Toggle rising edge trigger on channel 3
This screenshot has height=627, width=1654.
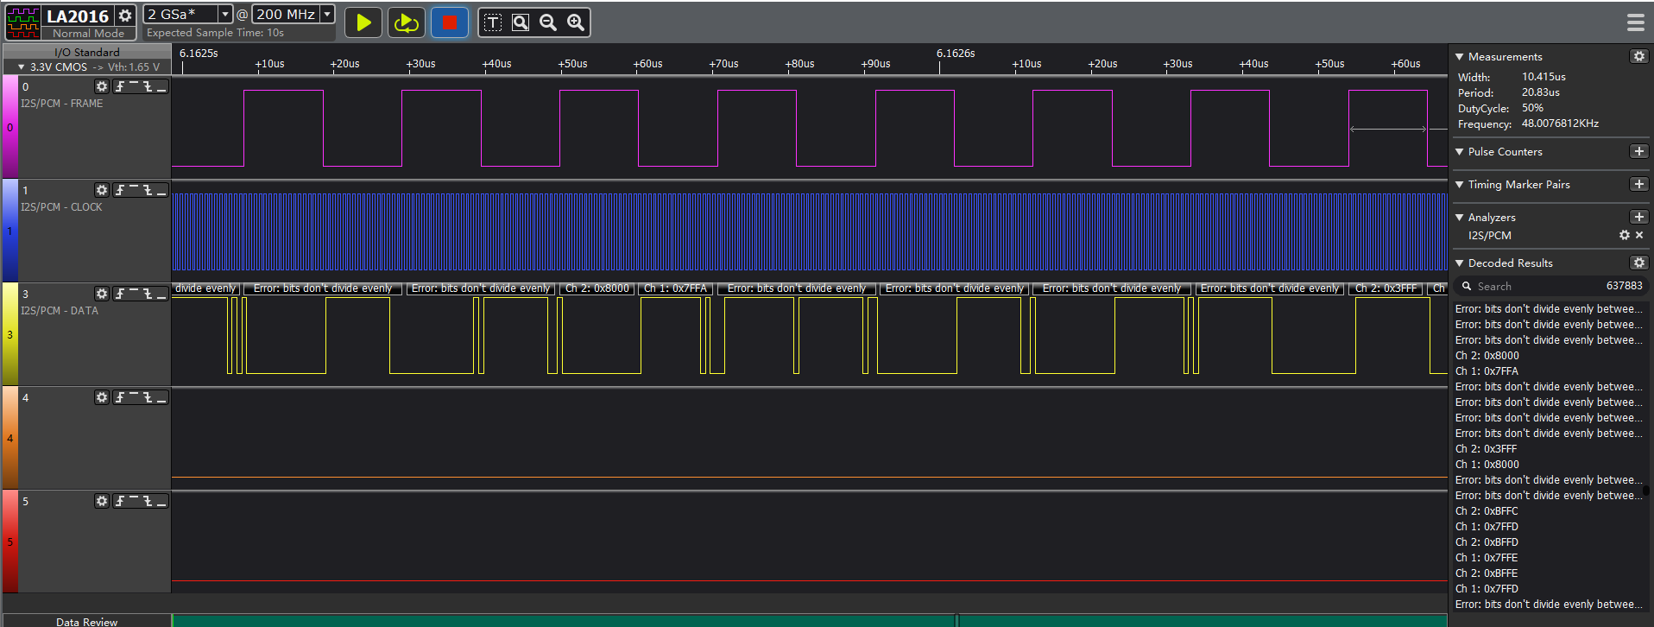click(120, 294)
